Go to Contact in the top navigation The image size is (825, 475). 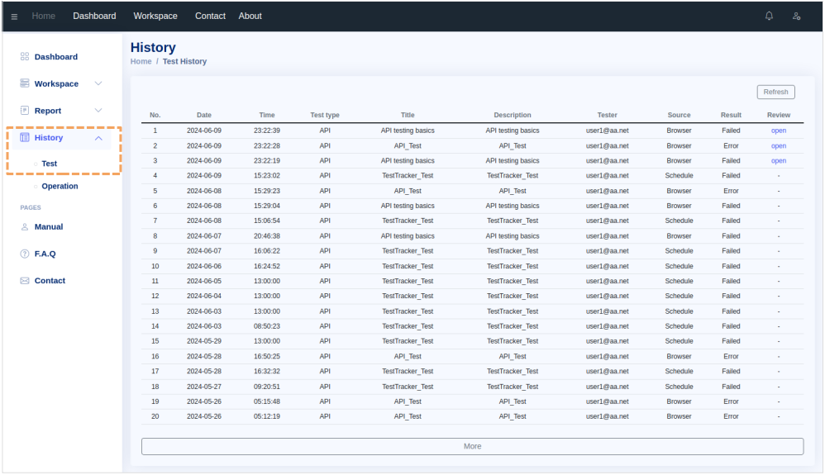click(210, 16)
